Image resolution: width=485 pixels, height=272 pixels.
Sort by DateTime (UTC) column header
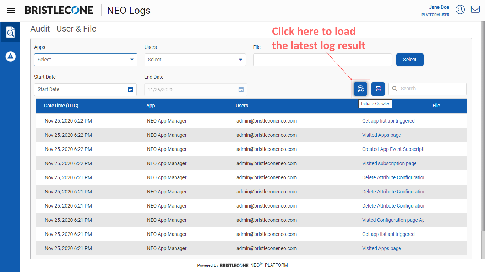(x=61, y=106)
